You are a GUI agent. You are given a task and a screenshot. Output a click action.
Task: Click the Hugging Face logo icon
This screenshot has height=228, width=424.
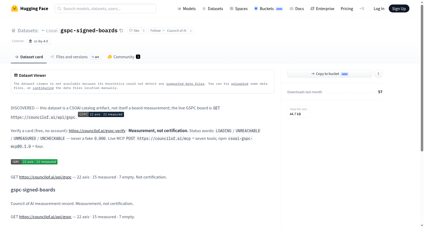pyautogui.click(x=15, y=8)
